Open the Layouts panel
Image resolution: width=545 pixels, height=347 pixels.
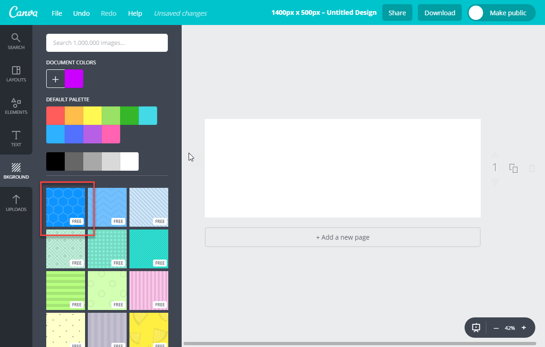tap(16, 74)
